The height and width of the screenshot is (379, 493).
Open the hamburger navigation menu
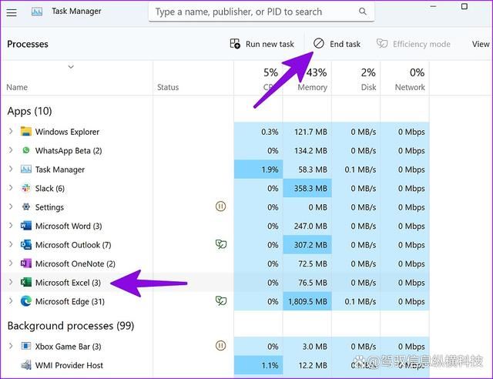(x=12, y=12)
